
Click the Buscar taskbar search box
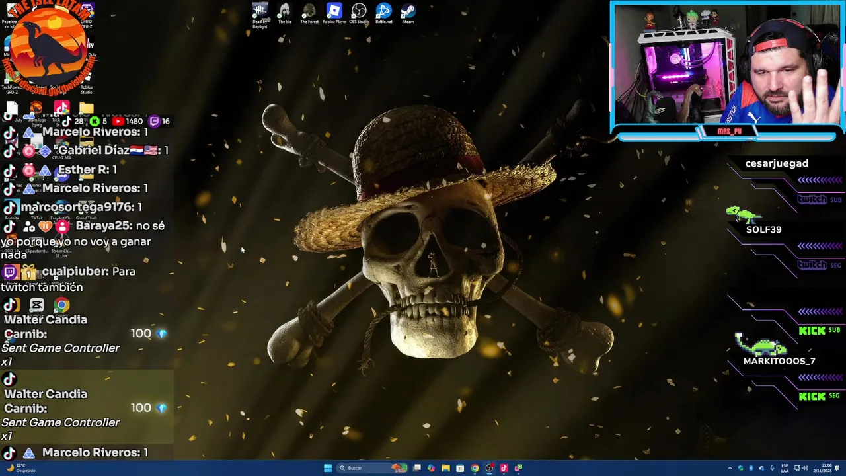[372, 468]
